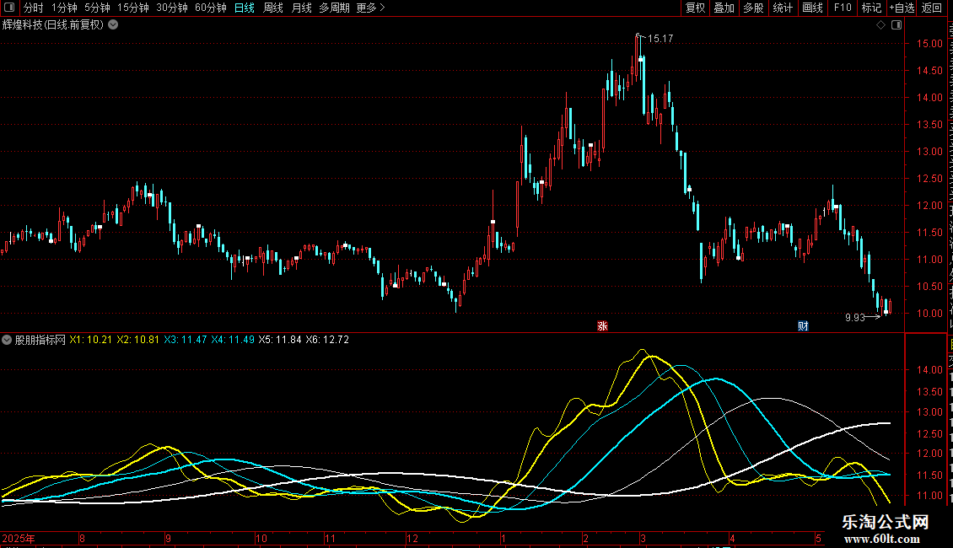
Task: Select the 1分钟 period tab
Action: tap(64, 8)
